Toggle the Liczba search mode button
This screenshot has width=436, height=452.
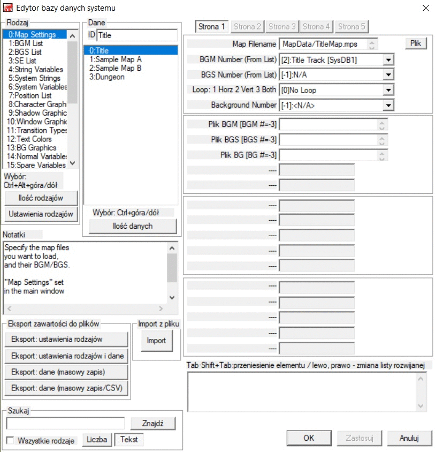coord(97,440)
